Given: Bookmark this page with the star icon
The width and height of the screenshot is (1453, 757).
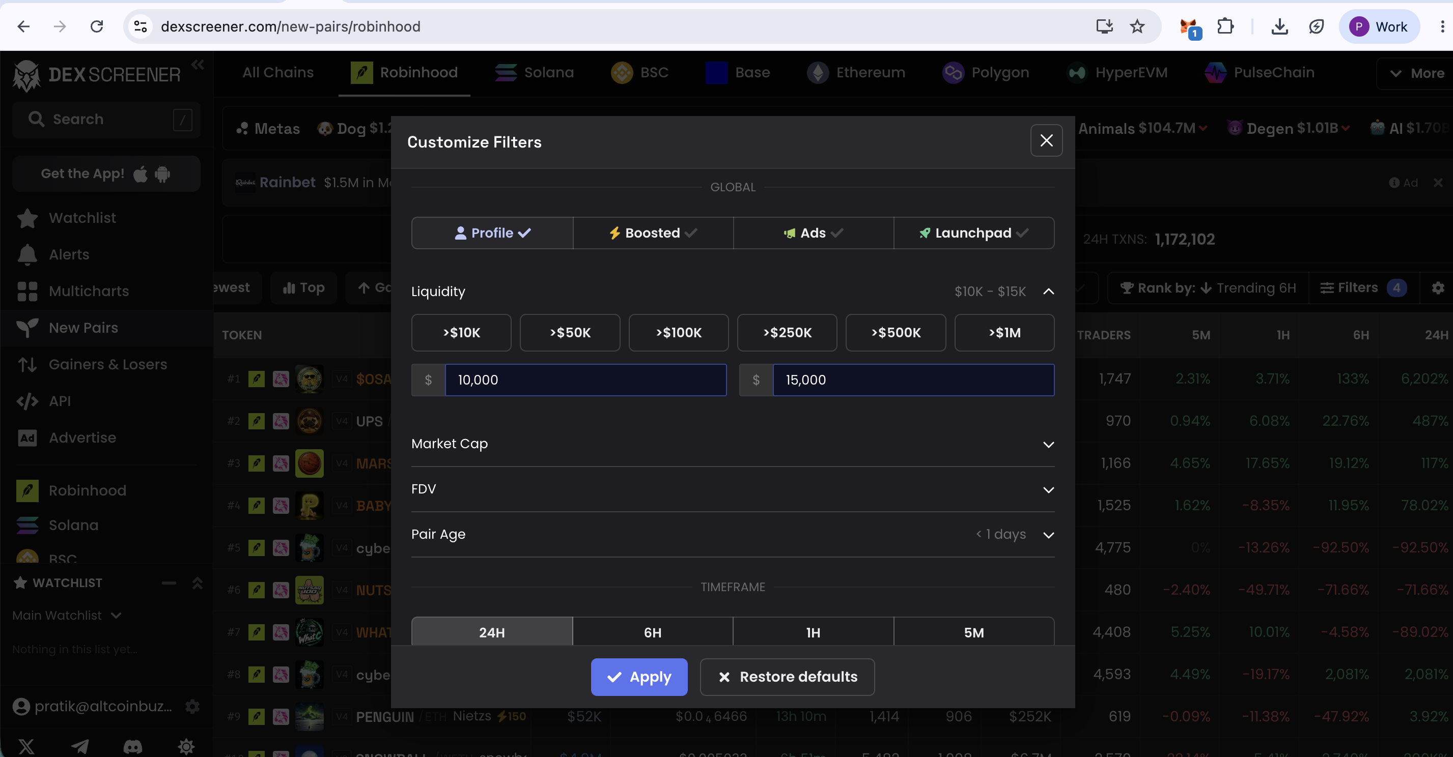Looking at the screenshot, I should (x=1137, y=26).
